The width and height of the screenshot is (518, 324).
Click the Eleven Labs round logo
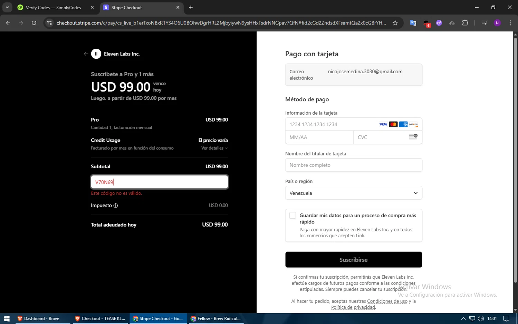(x=96, y=54)
